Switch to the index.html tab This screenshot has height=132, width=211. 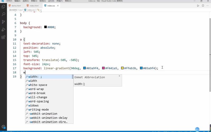click(33, 6)
